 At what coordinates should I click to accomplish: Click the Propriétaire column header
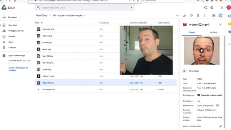[104, 23]
